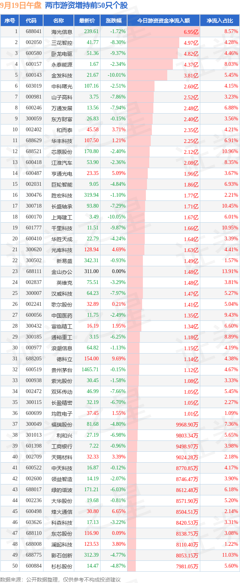
Task: Click stock name 歌尔股份
Action: [62, 305]
